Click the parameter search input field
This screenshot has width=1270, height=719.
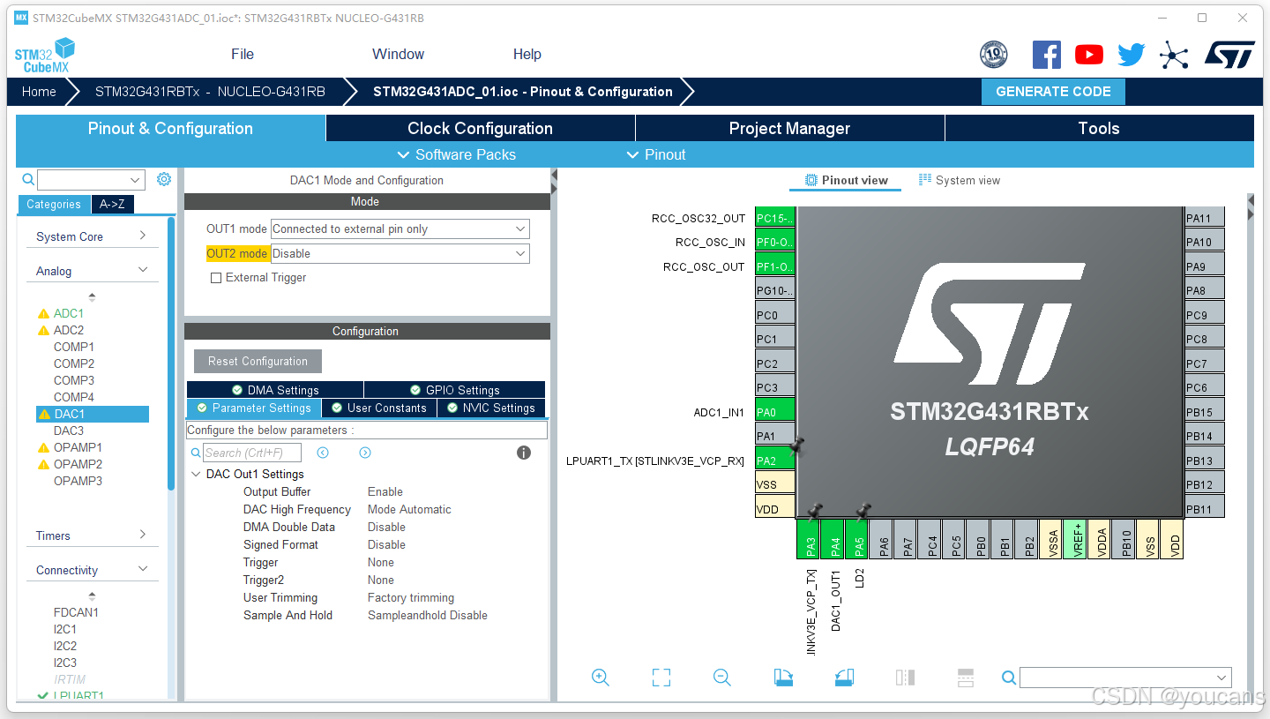coord(252,453)
